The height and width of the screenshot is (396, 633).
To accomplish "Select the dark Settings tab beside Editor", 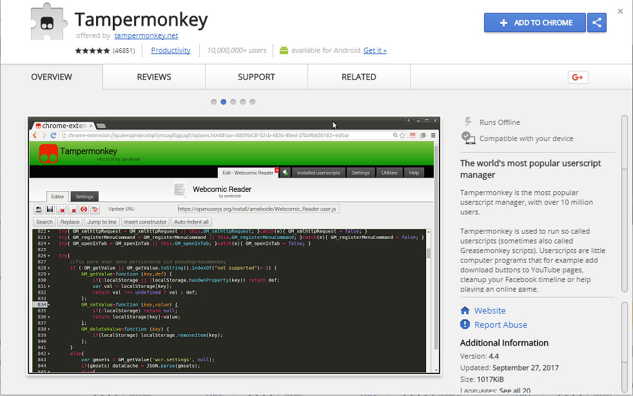I will (x=84, y=196).
